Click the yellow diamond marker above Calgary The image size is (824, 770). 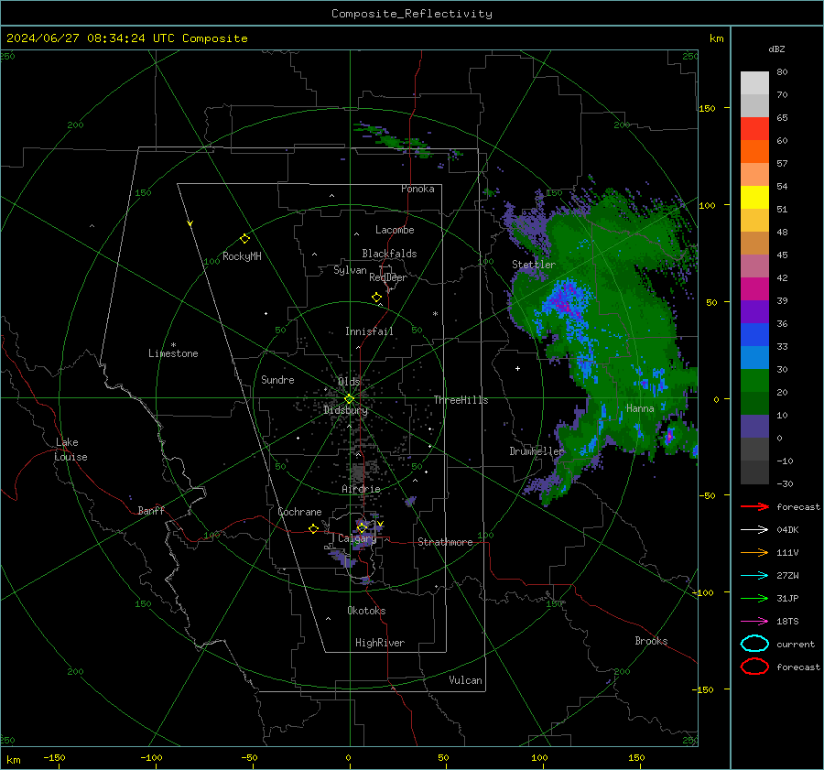362,527
